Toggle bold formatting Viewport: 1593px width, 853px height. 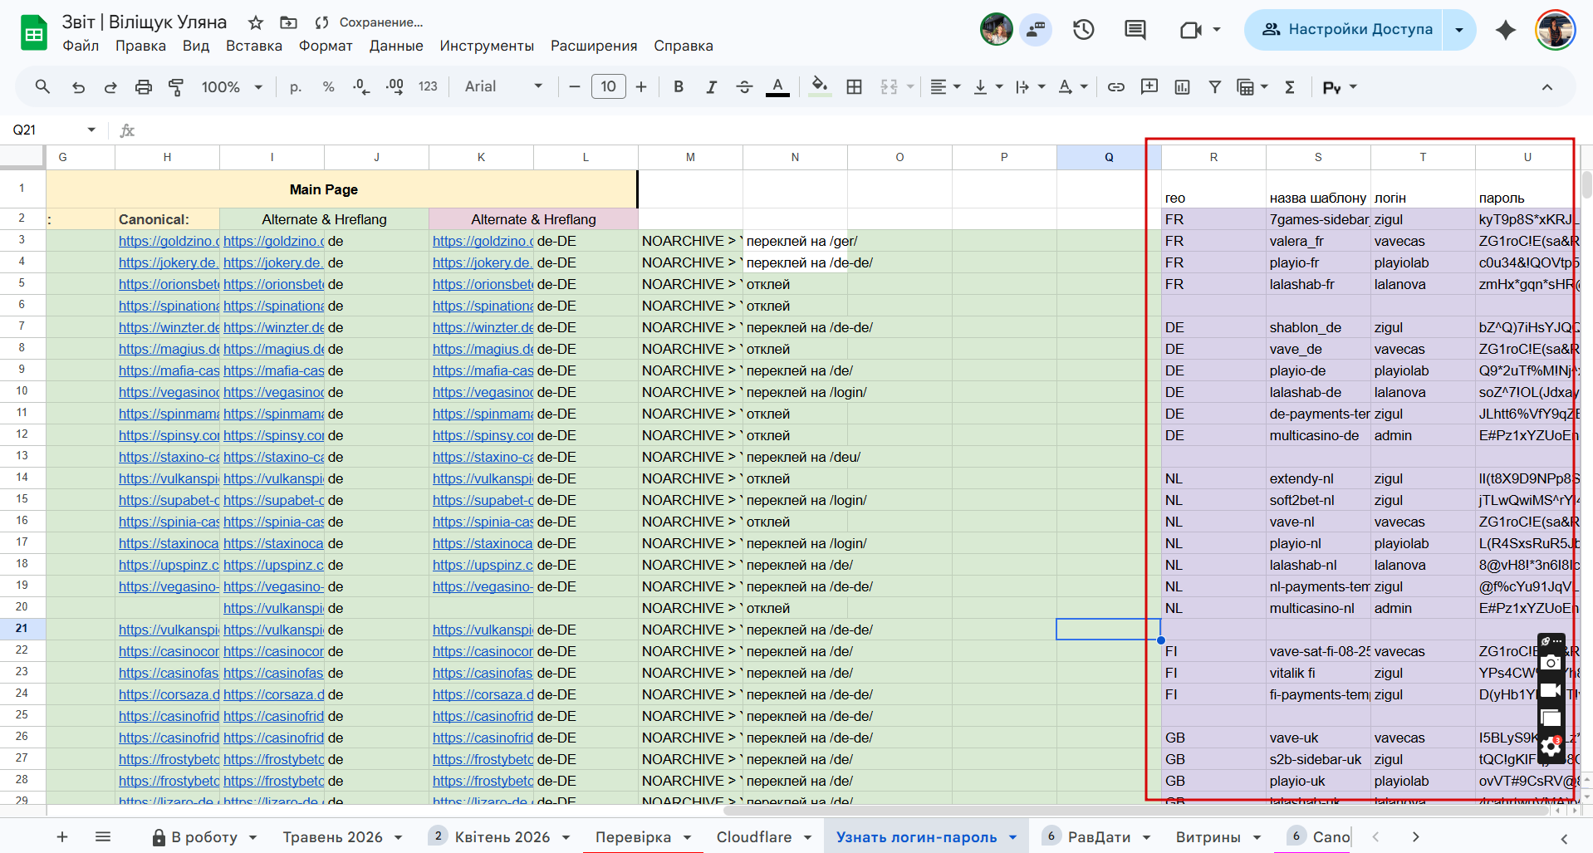click(679, 87)
